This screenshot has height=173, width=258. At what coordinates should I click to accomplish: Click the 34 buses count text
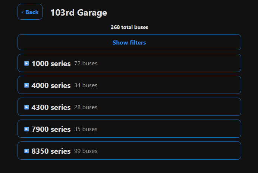click(86, 85)
